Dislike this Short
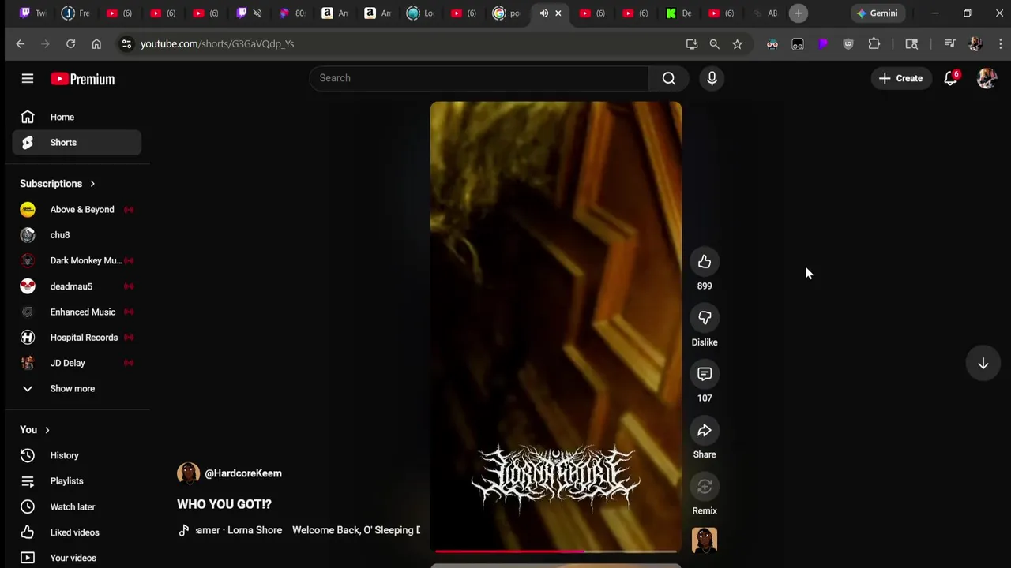 tap(705, 318)
